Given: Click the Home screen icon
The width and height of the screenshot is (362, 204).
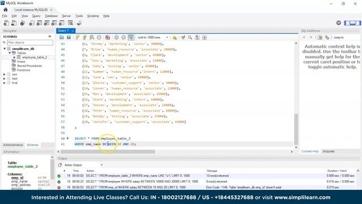Looking at the screenshot, I should (6, 10).
